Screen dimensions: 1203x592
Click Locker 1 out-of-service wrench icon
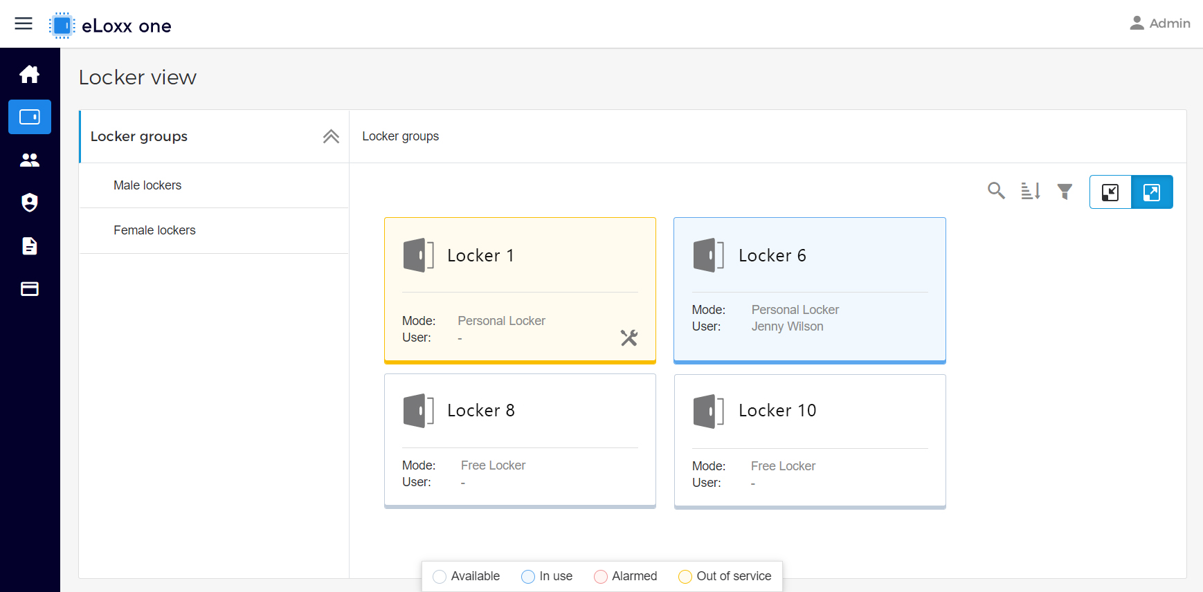point(629,337)
